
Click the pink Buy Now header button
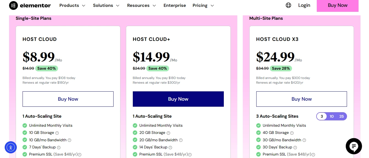pos(338,5)
